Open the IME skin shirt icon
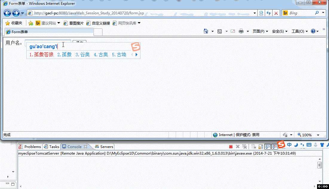Viewport: 329px width, 189px height. [322, 145]
